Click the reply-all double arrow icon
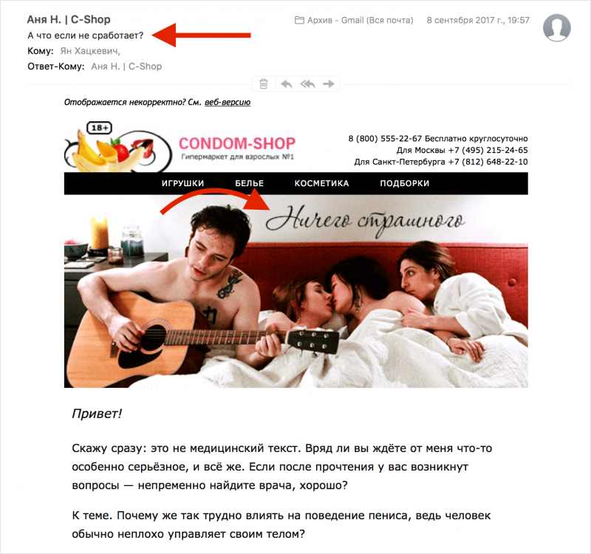The image size is (591, 554). pos(307,83)
